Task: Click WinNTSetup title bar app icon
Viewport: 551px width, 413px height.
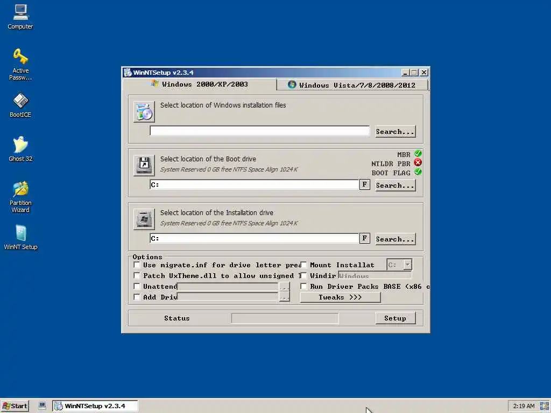Action: 128,73
